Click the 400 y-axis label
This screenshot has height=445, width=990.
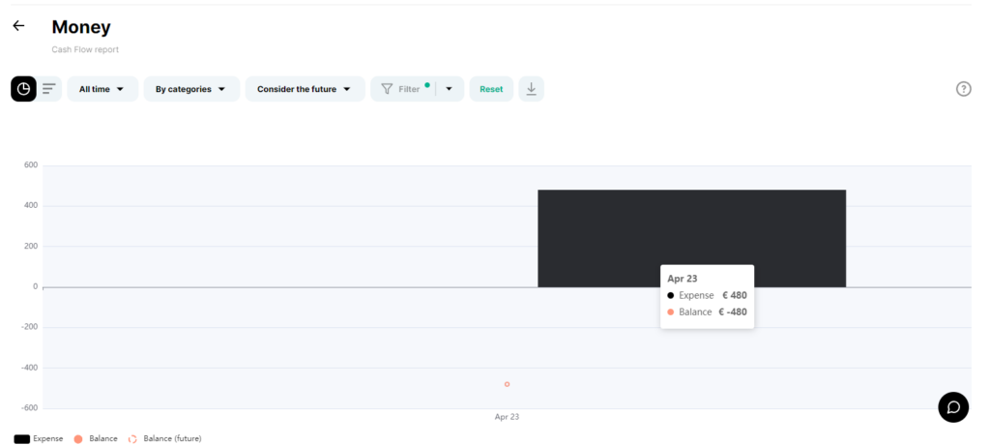(x=31, y=205)
